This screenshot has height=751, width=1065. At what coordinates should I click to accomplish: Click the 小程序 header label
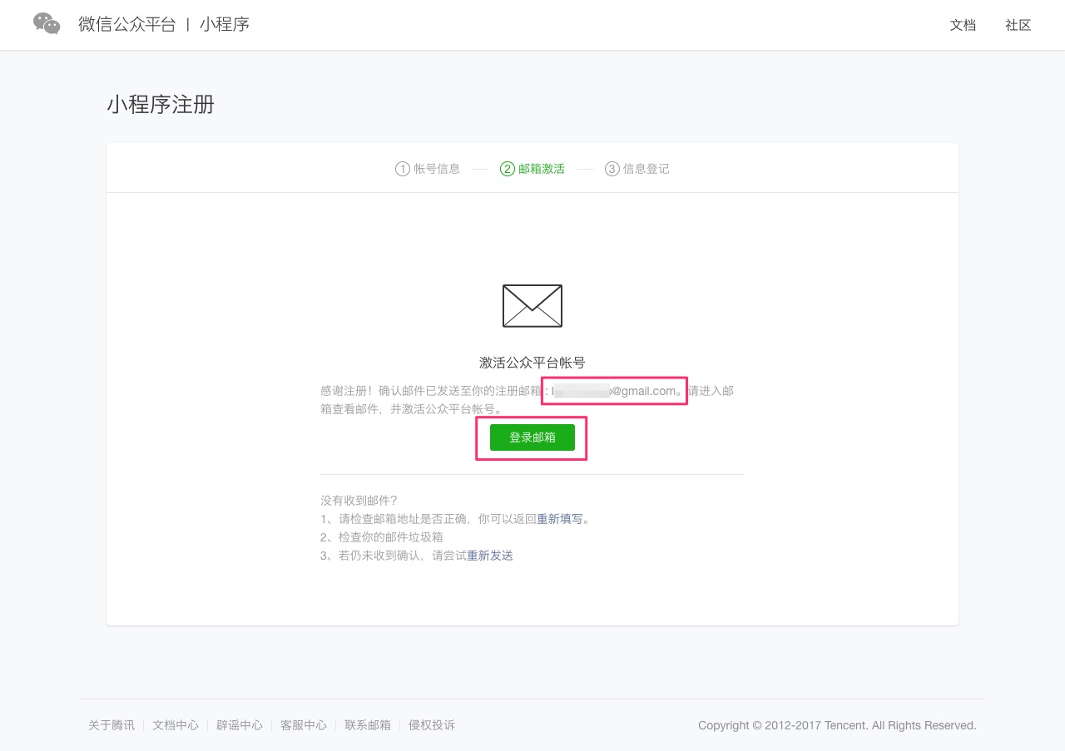pyautogui.click(x=225, y=25)
